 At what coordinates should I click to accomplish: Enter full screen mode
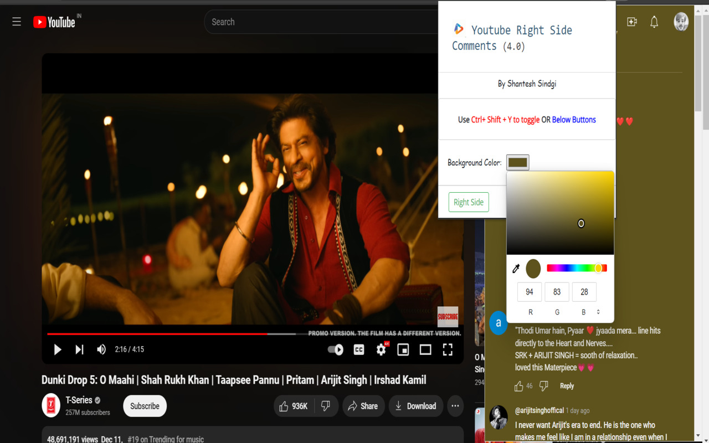coord(448,349)
